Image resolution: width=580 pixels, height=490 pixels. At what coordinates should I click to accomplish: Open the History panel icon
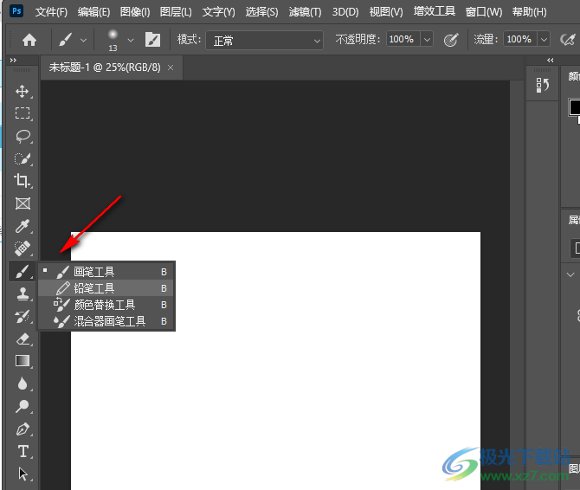pos(542,85)
